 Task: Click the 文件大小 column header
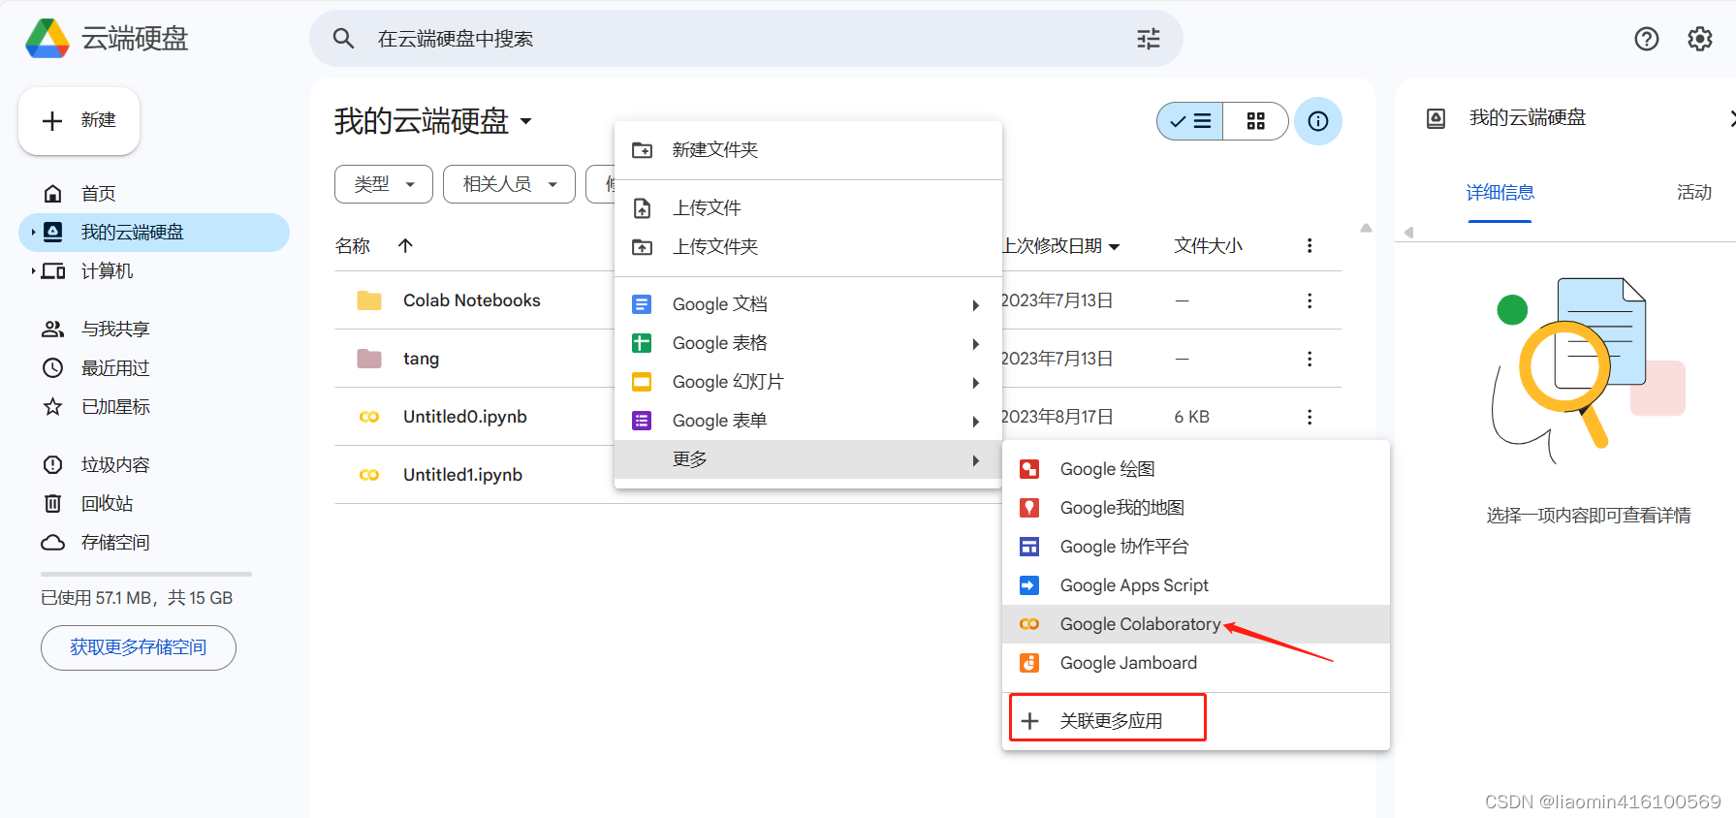(x=1208, y=246)
